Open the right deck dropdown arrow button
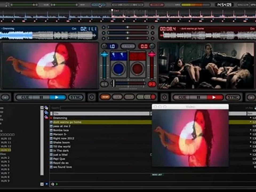The width and height of the screenshot is (256, 192). pyautogui.click(x=165, y=97)
